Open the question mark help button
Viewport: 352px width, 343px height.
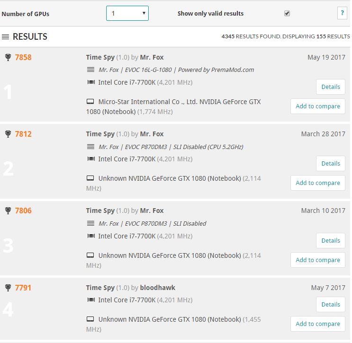coord(342,13)
